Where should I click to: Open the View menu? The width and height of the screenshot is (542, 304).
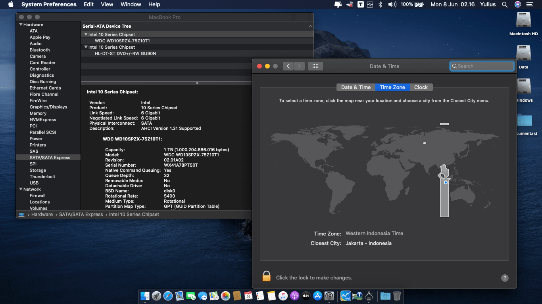pyautogui.click(x=107, y=4)
